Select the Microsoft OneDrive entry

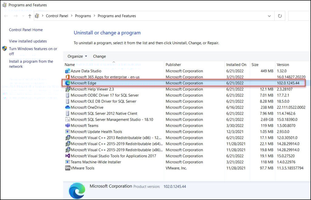tap(87, 107)
